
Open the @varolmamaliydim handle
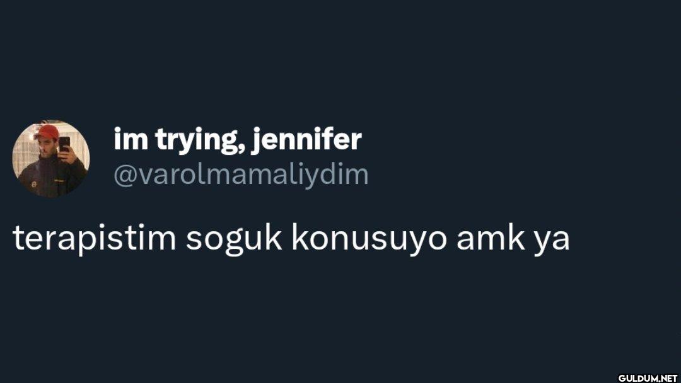(x=241, y=174)
